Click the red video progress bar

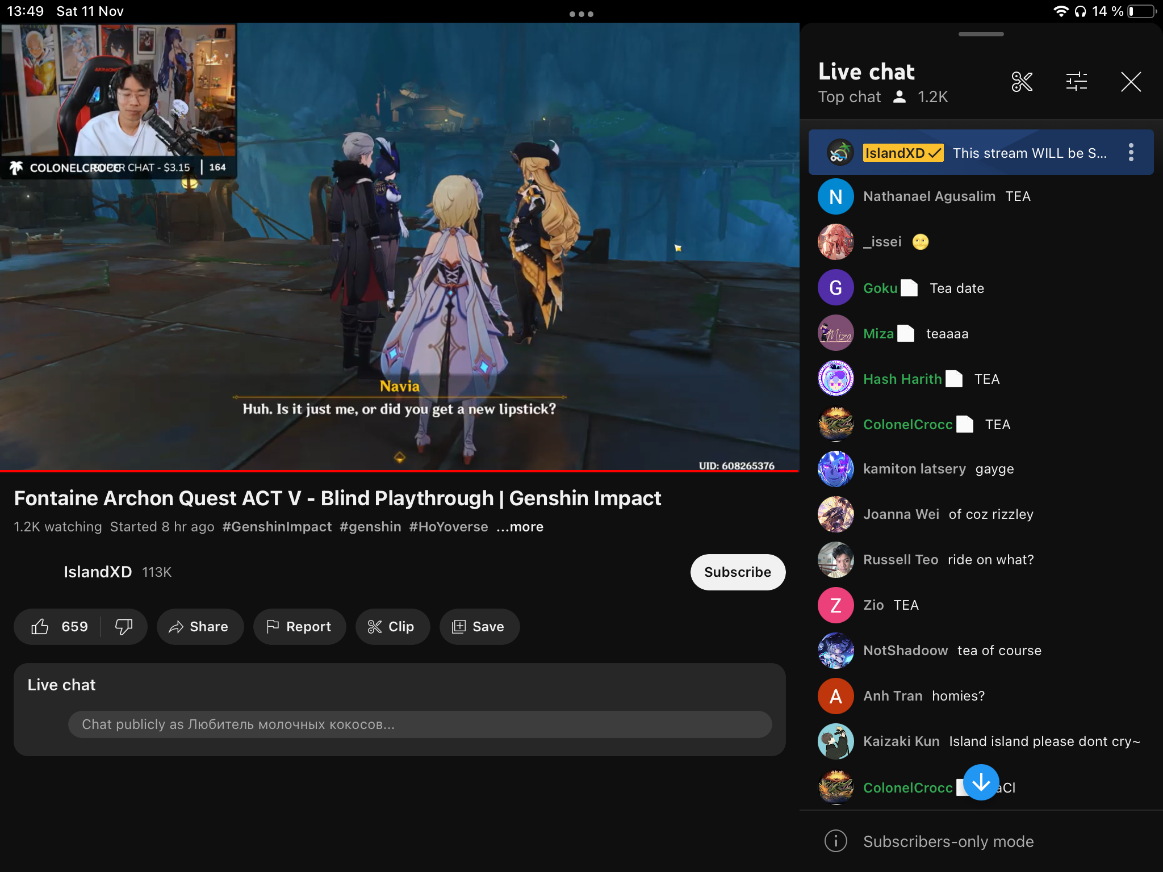(398, 471)
